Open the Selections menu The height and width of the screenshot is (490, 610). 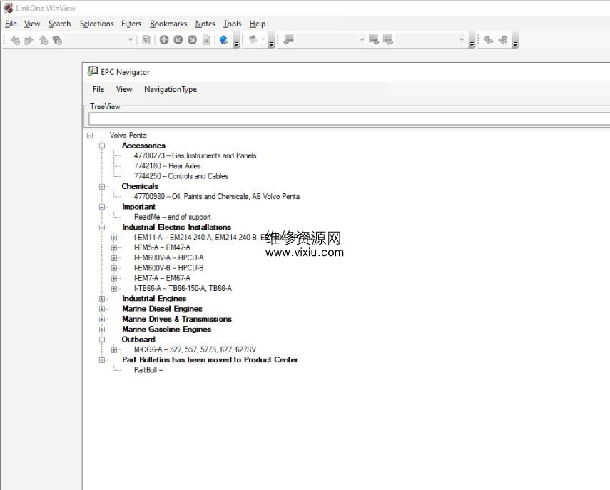[x=97, y=24]
